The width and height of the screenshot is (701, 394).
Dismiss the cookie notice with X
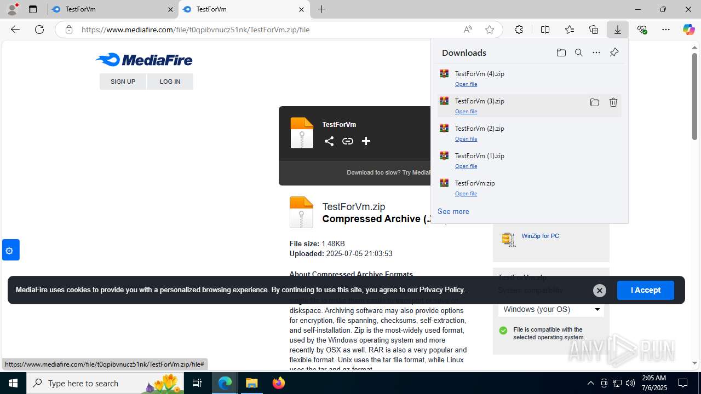[600, 291]
